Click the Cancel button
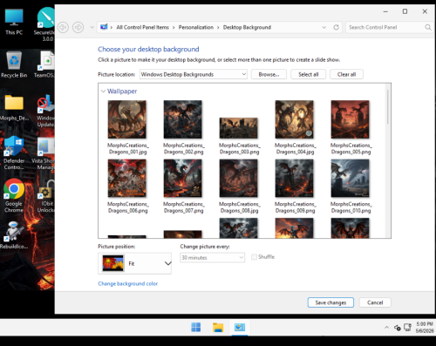 click(375, 302)
